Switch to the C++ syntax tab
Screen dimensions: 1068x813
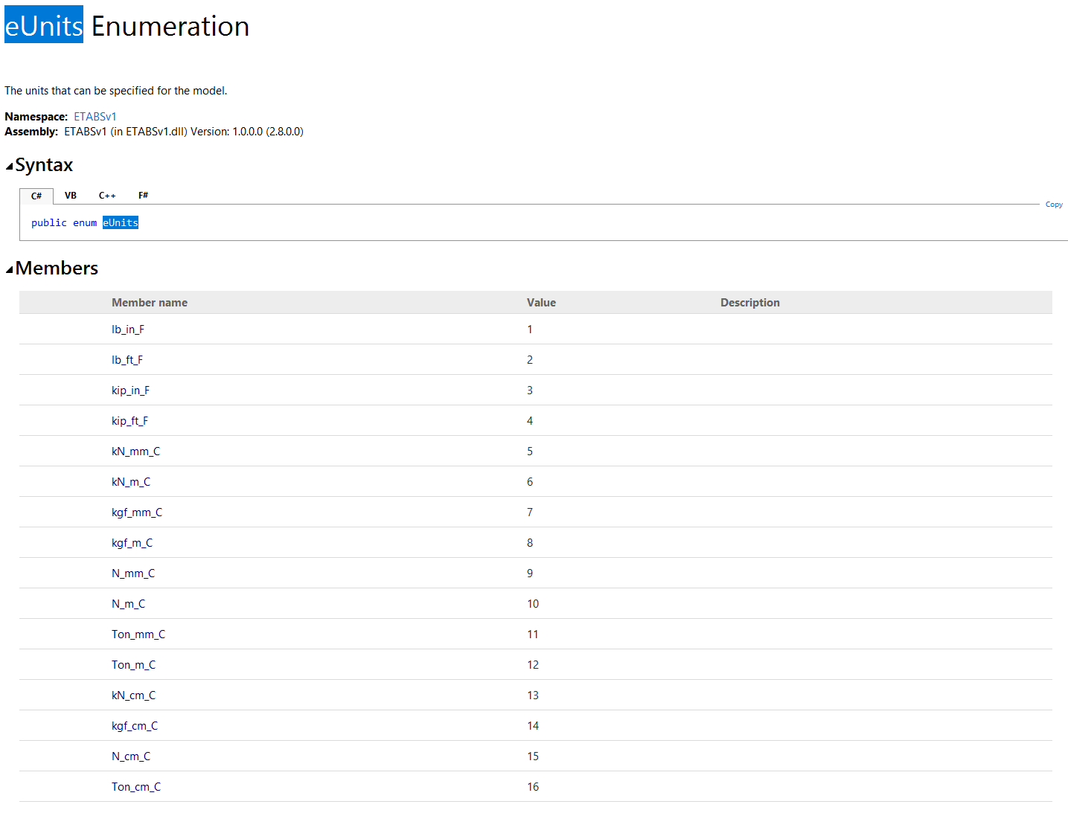[x=107, y=196]
